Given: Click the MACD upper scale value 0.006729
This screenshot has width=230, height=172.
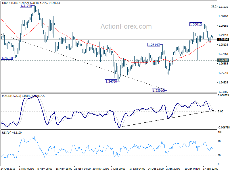Looking at the screenshot, I should [x=223, y=95].
